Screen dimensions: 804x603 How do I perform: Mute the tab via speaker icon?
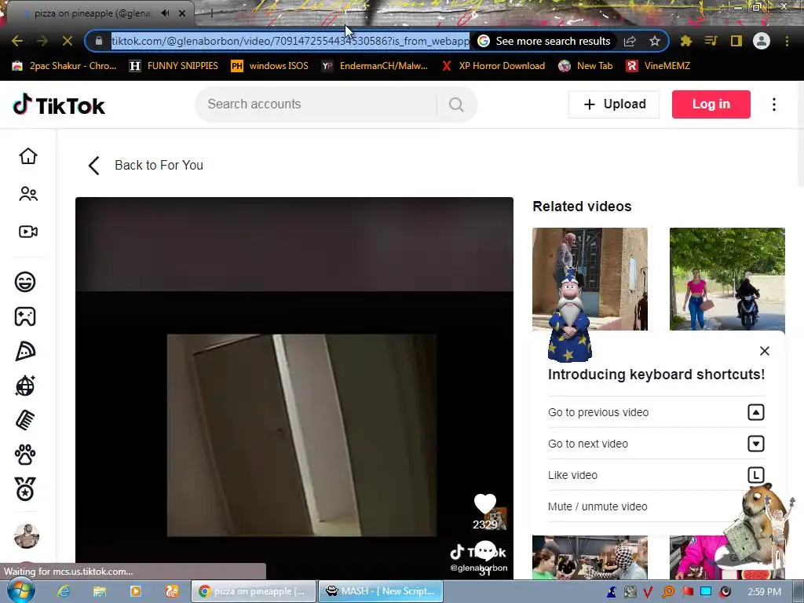coord(165,13)
